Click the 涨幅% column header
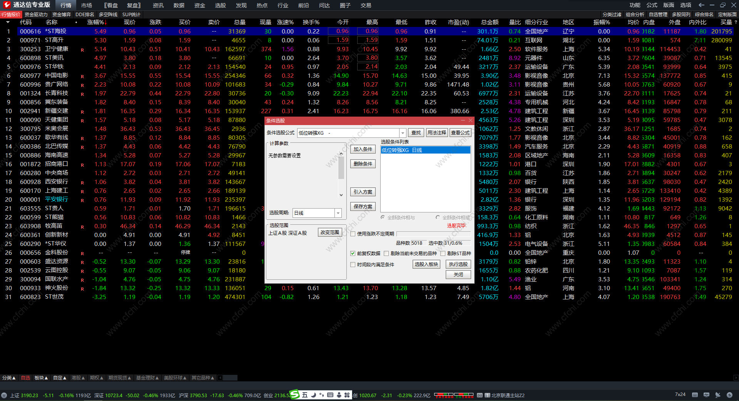 click(x=96, y=22)
